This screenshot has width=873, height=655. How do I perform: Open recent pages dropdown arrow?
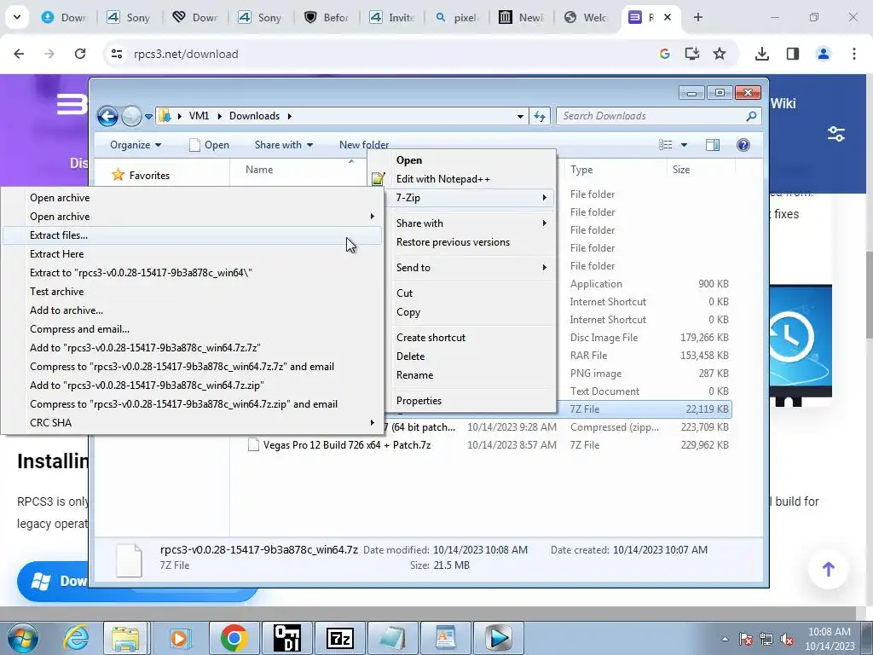point(148,116)
